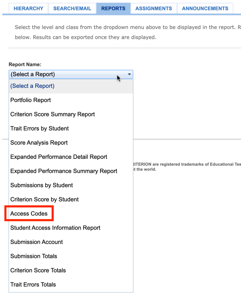Choose the highlighted Access Codes option
241x303 pixels.
click(29, 213)
